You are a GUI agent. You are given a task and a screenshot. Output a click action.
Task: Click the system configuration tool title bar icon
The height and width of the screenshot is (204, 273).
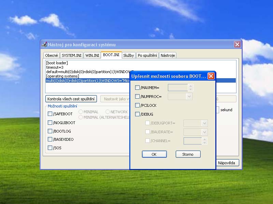44,44
